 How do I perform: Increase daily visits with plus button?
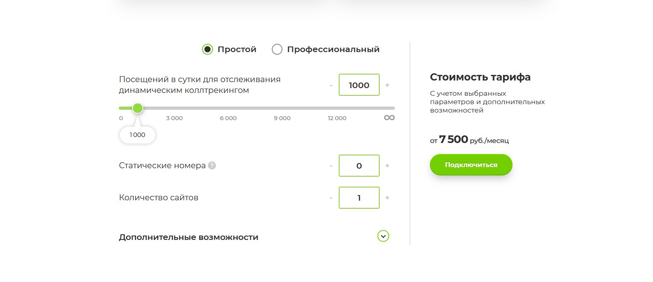pos(387,85)
